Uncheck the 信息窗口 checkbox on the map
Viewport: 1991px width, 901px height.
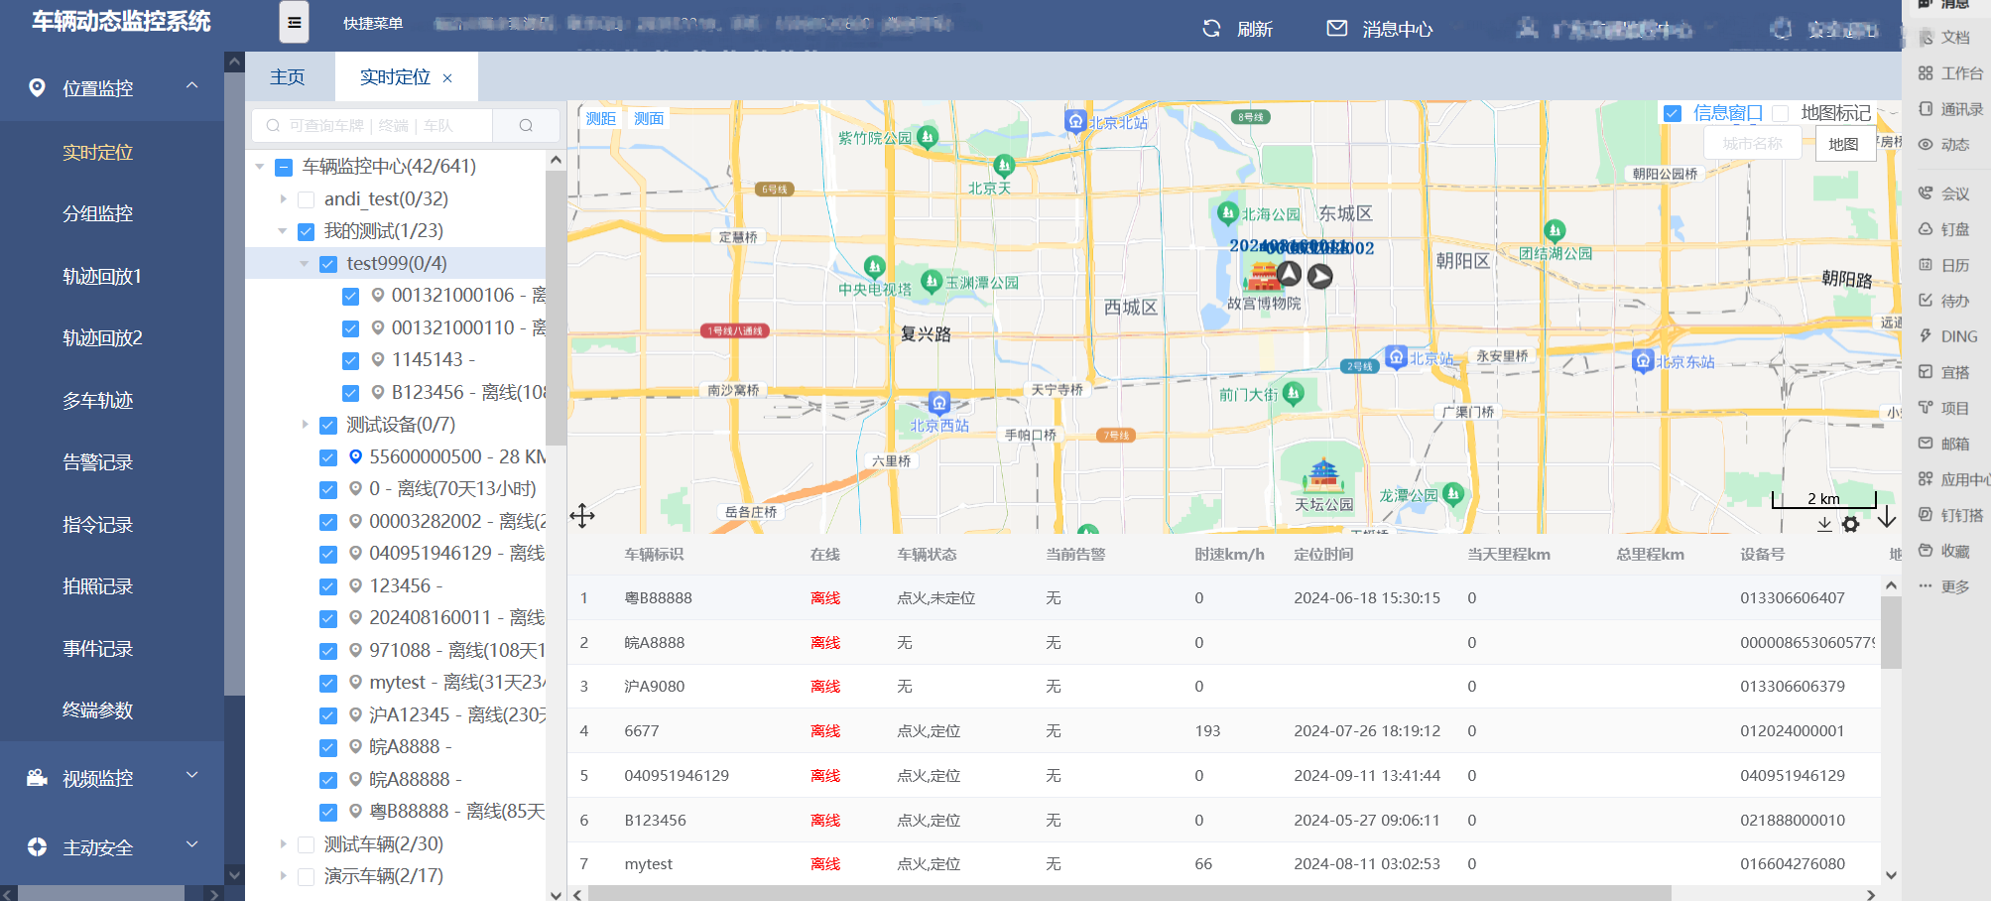point(1671,113)
